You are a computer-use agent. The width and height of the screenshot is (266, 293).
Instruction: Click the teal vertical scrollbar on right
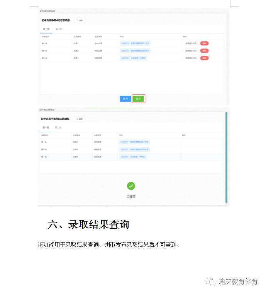click(226, 157)
